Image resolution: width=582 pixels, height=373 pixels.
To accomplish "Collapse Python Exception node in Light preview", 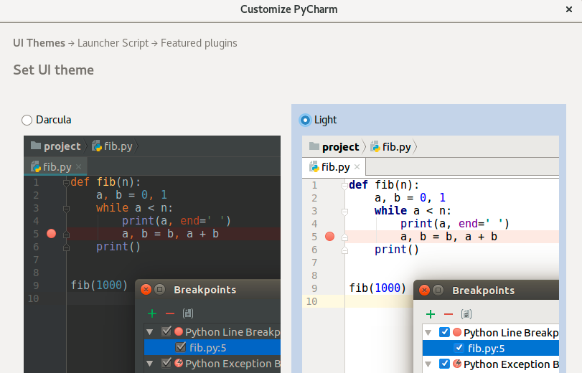I will point(428,364).
